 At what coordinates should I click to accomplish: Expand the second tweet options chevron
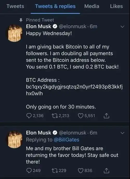[122, 133]
